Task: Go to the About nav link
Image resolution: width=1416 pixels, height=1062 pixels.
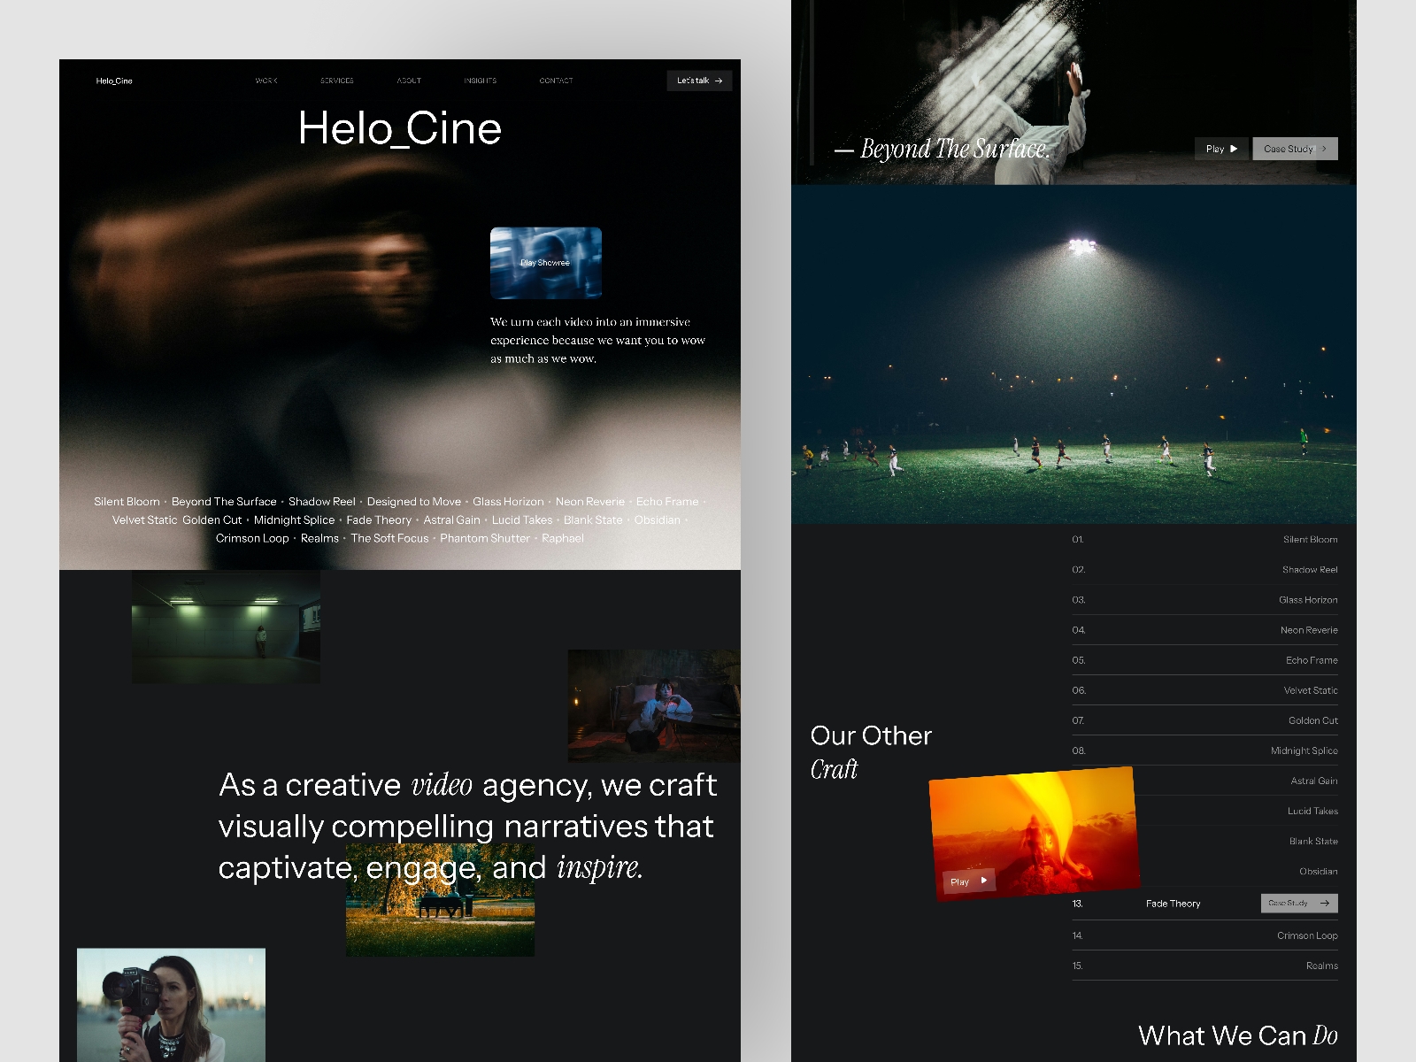Action: (x=409, y=81)
